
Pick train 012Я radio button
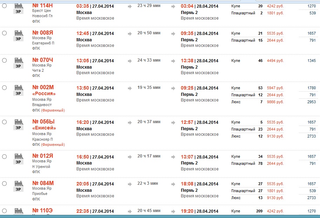(x=5, y=156)
